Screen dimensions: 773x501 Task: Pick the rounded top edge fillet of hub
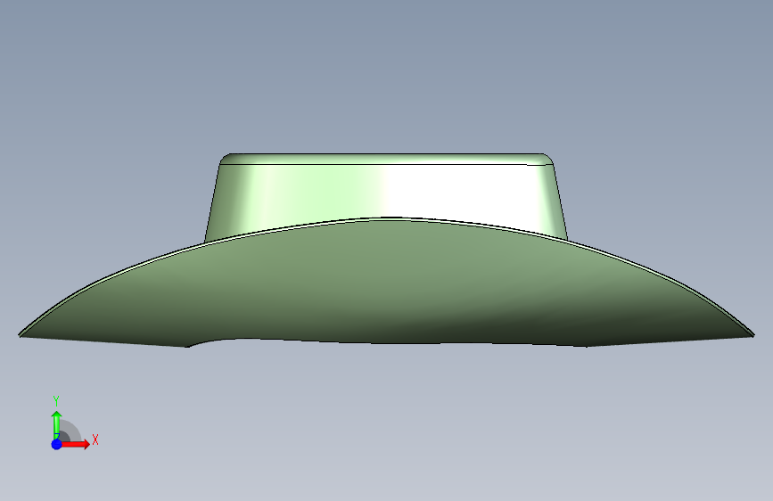coord(387,159)
